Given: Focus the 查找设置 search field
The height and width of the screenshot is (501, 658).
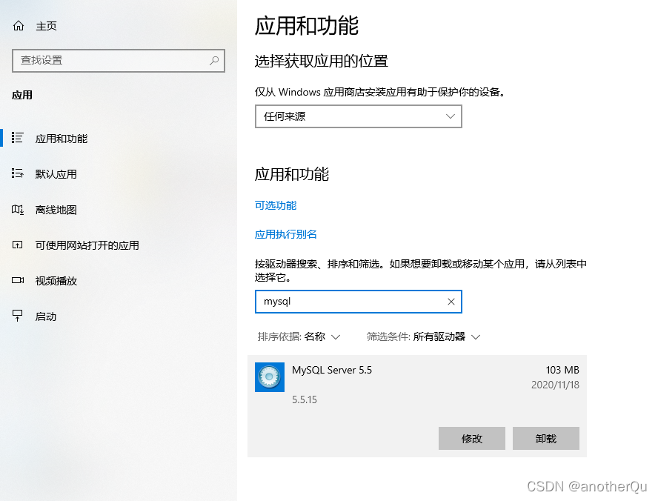Looking at the screenshot, I should pyautogui.click(x=119, y=61).
